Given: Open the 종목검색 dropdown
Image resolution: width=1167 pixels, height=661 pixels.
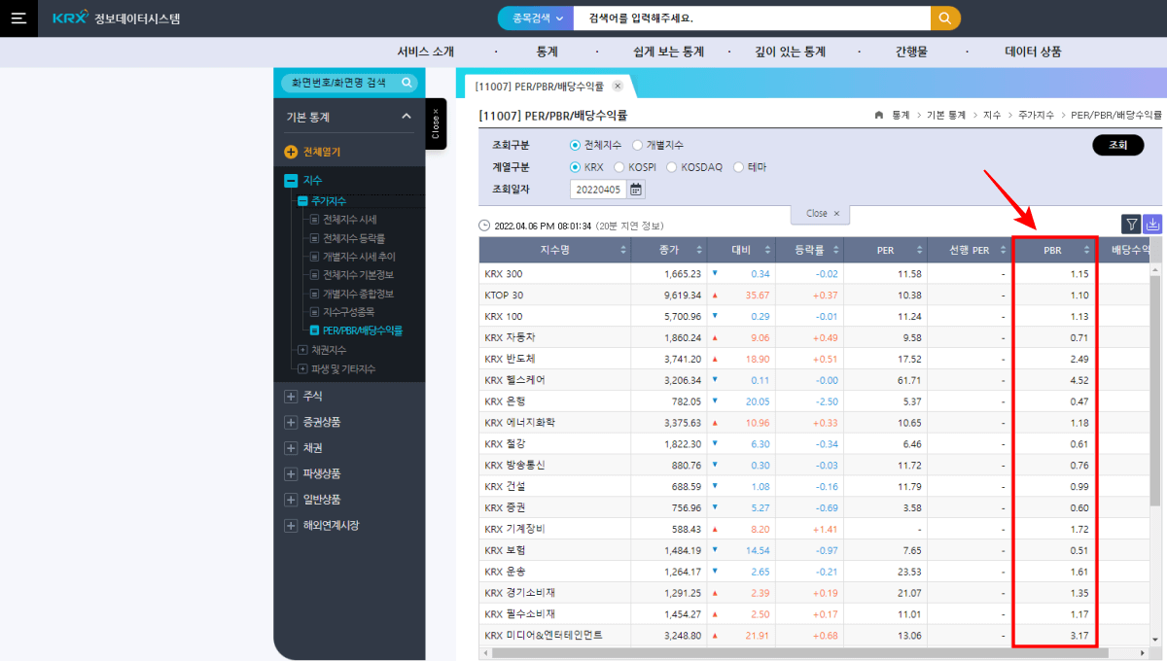Looking at the screenshot, I should tap(536, 18).
